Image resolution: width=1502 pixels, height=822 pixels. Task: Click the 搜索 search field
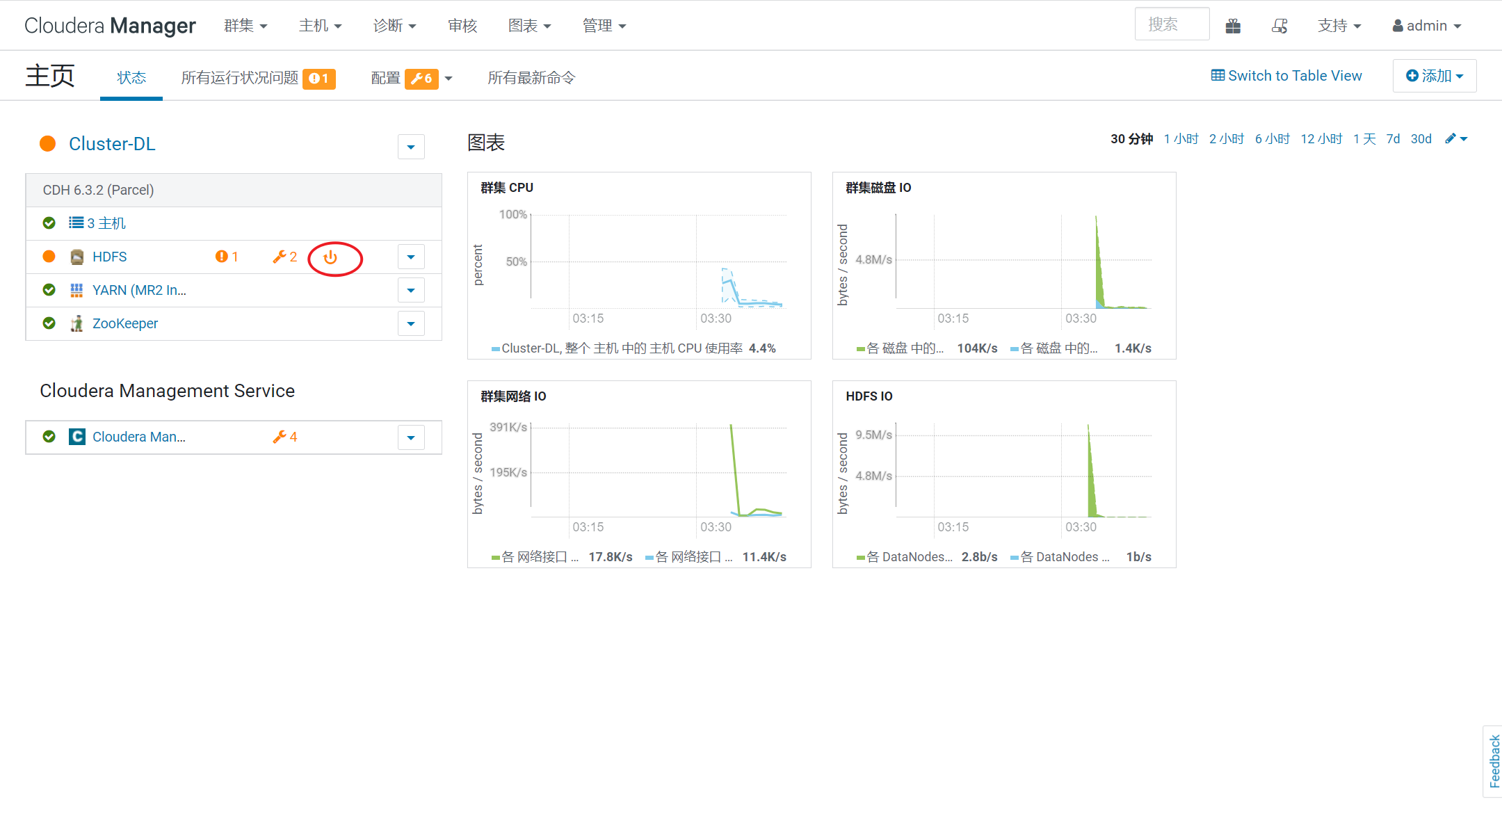(1172, 24)
